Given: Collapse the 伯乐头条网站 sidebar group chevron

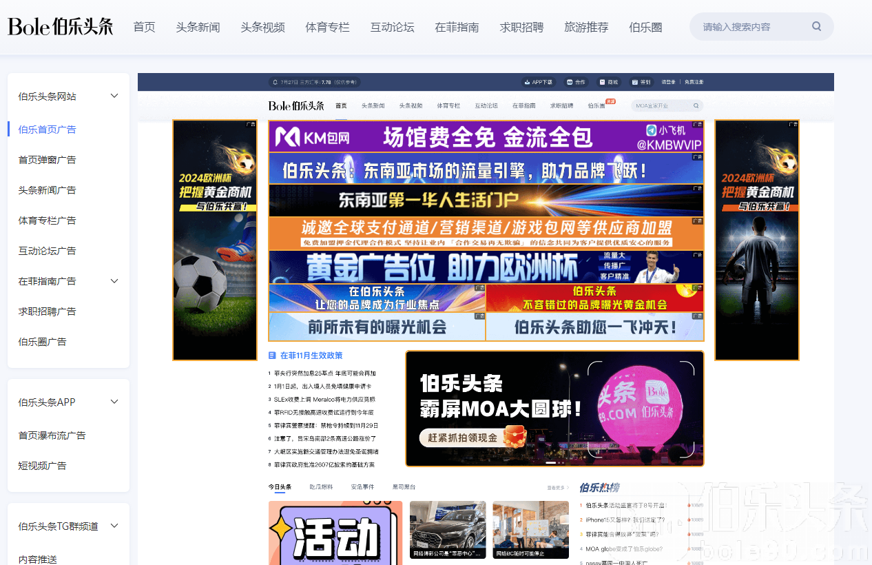Looking at the screenshot, I should click(114, 96).
